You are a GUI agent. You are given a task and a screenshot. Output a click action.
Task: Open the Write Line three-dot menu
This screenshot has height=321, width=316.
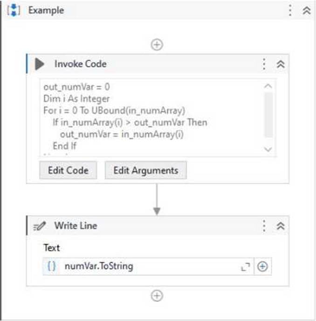(x=264, y=226)
